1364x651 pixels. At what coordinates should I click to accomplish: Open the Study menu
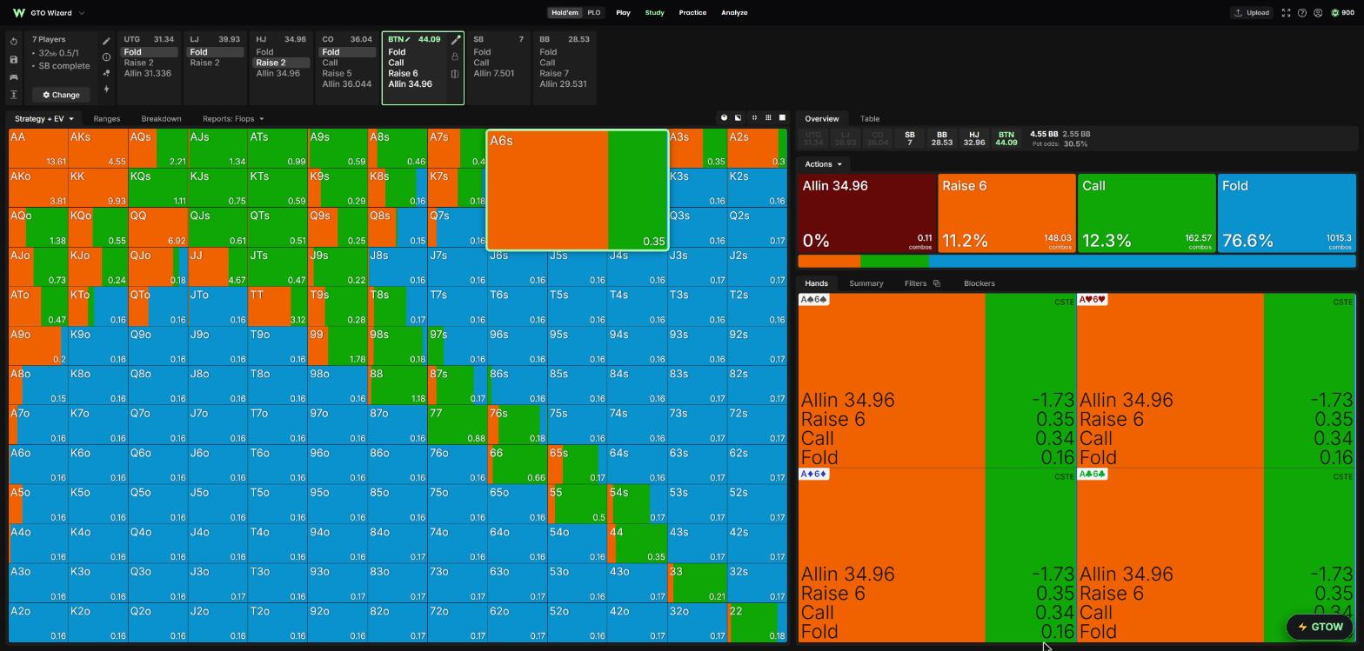click(x=654, y=13)
